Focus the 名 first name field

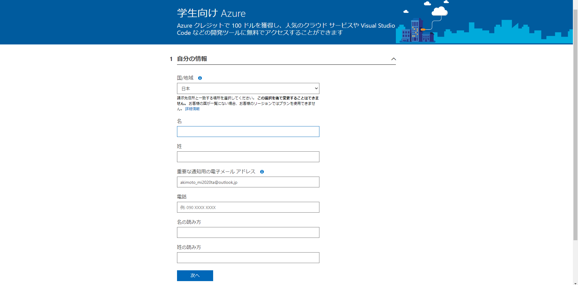[248, 132]
